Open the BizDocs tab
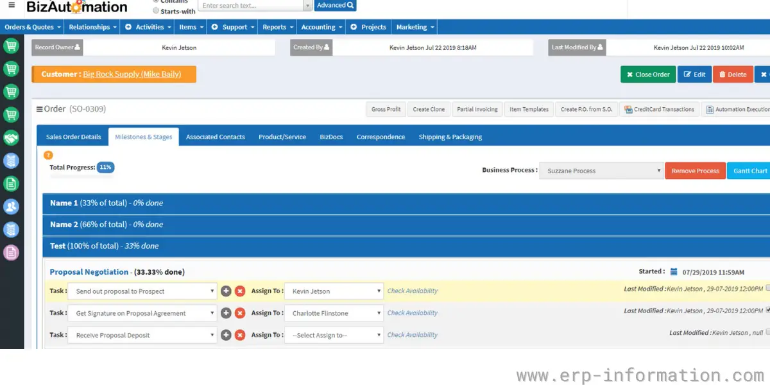Image resolution: width=770 pixels, height=385 pixels. (x=331, y=137)
